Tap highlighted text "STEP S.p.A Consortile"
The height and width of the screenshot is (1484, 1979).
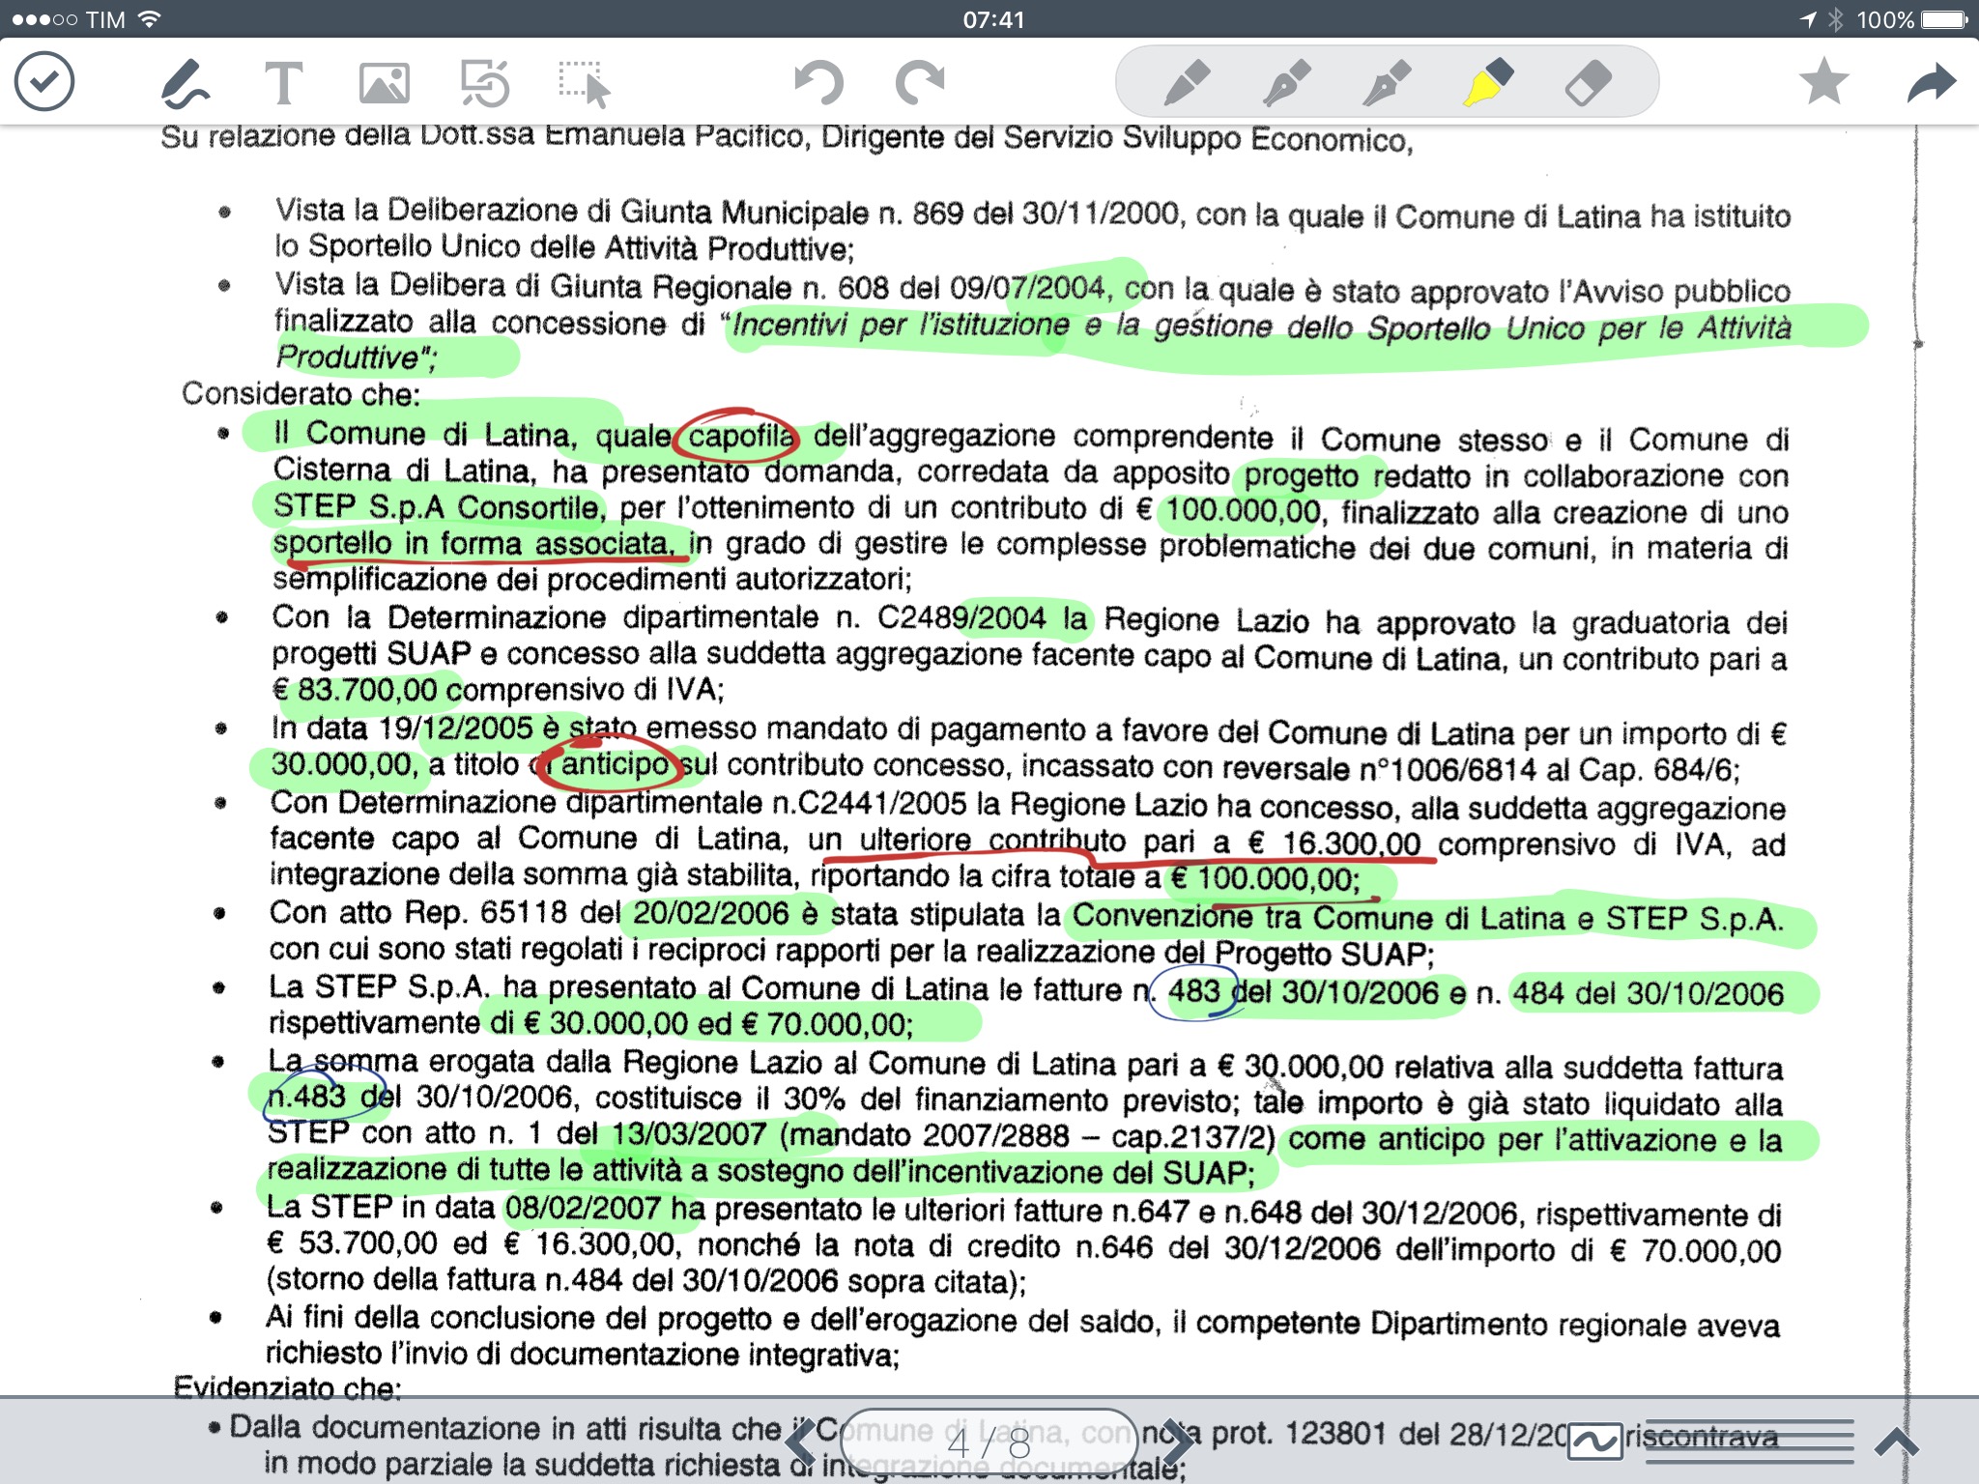[437, 507]
